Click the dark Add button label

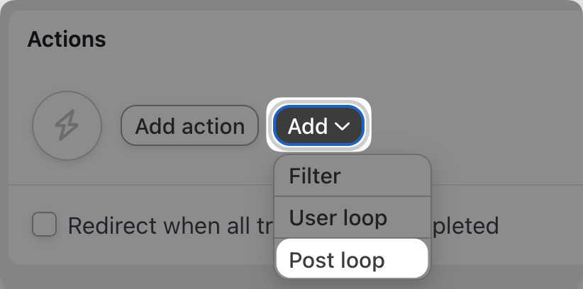(x=308, y=126)
